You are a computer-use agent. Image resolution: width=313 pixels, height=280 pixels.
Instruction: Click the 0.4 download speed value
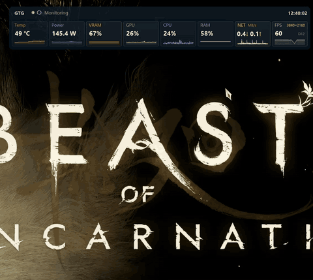[x=241, y=34]
